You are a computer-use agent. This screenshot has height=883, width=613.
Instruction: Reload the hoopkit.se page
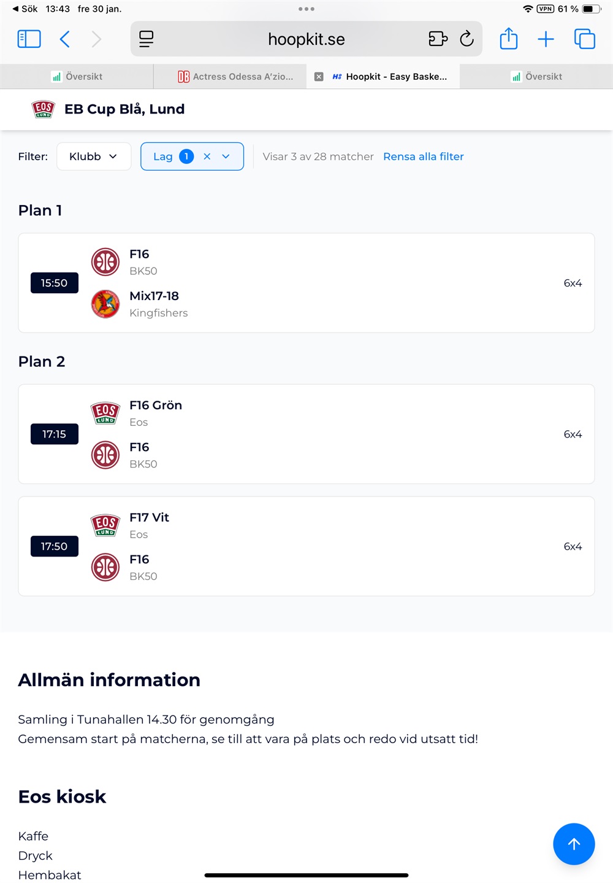click(466, 39)
